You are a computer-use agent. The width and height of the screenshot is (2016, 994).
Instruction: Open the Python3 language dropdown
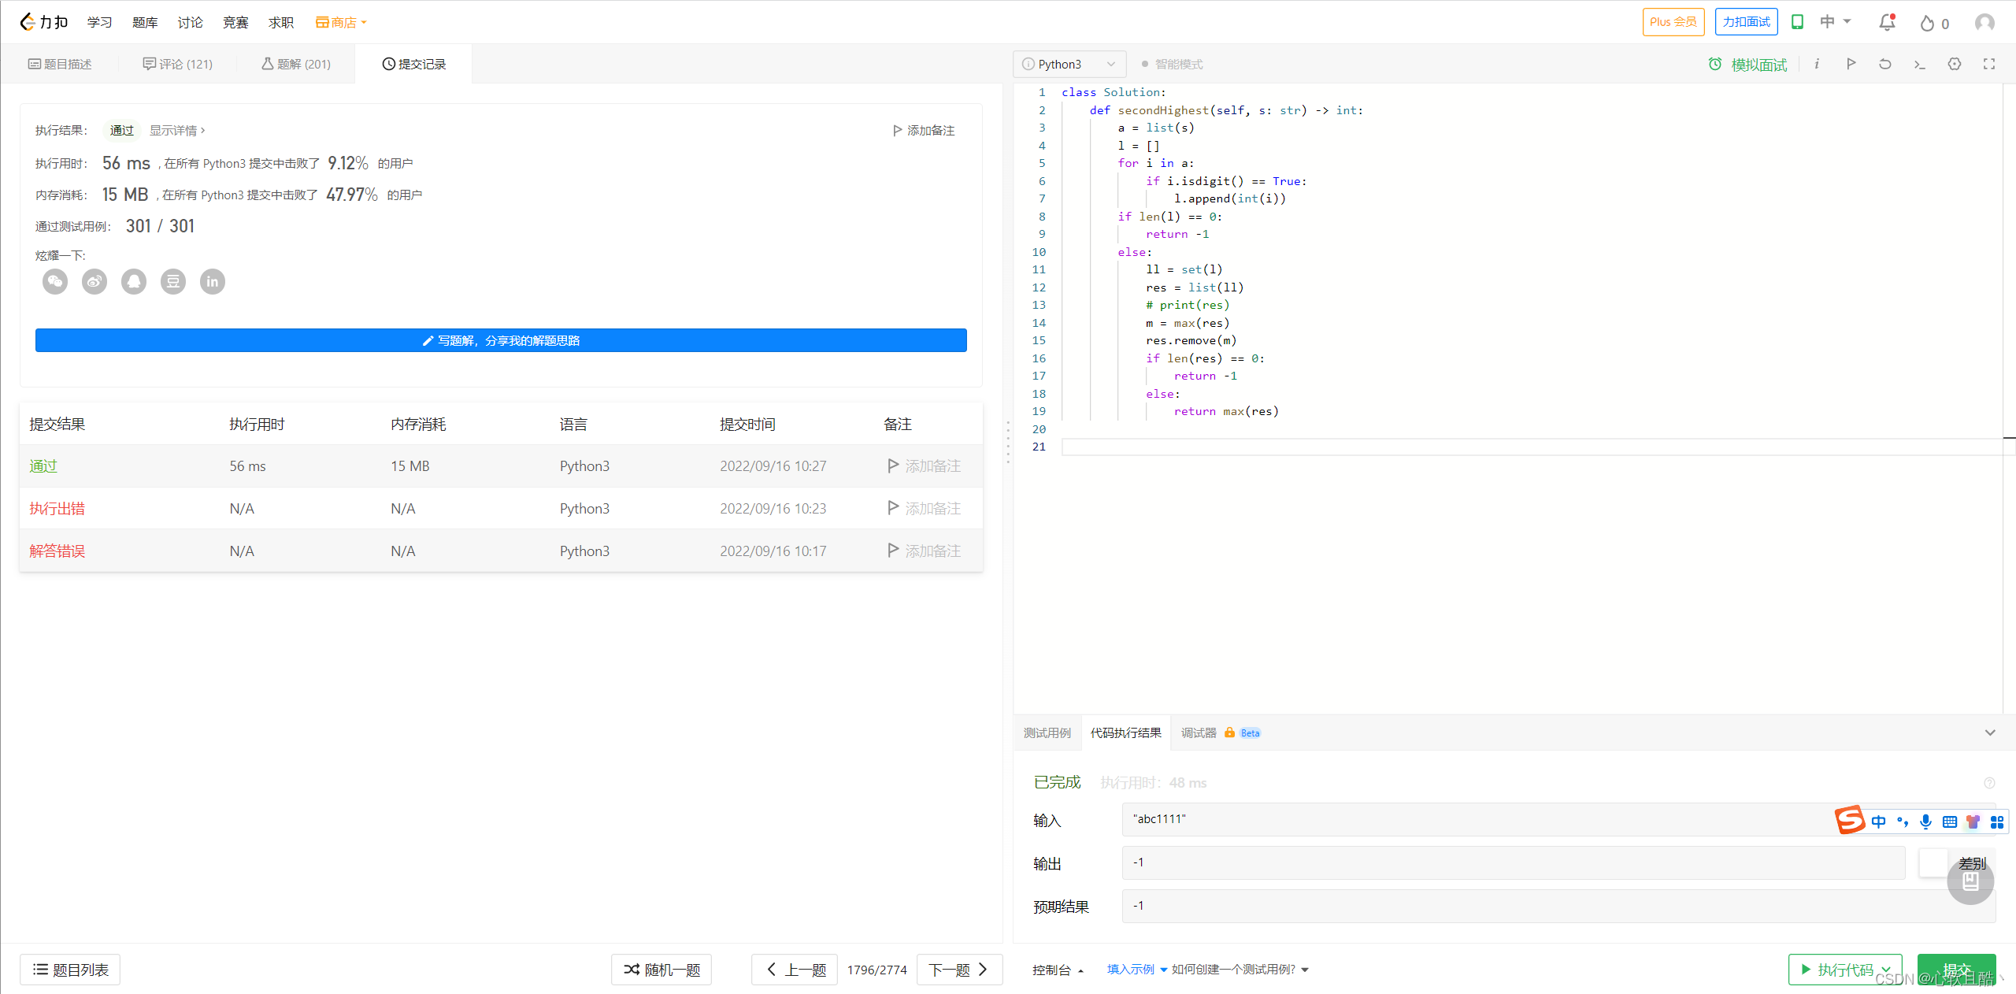point(1069,64)
